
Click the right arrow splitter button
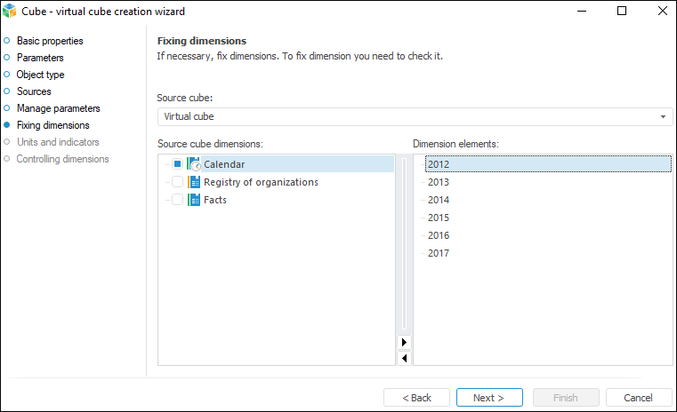[405, 342]
